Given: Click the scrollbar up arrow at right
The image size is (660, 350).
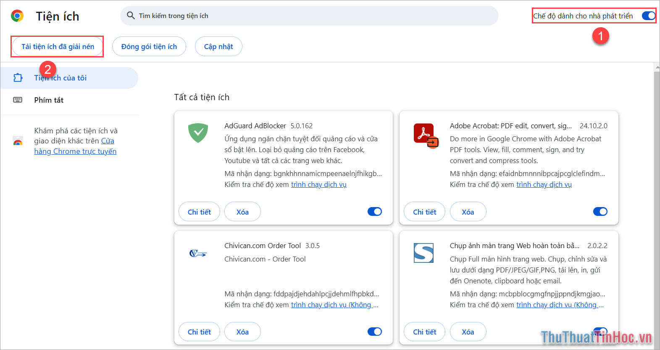Looking at the screenshot, I should pos(657,67).
